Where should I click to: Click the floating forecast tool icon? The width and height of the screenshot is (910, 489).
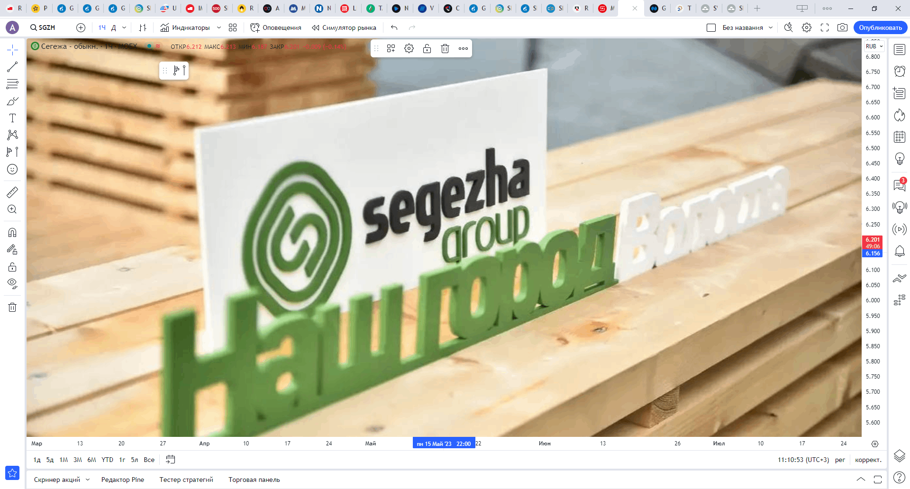pyautogui.click(x=179, y=71)
